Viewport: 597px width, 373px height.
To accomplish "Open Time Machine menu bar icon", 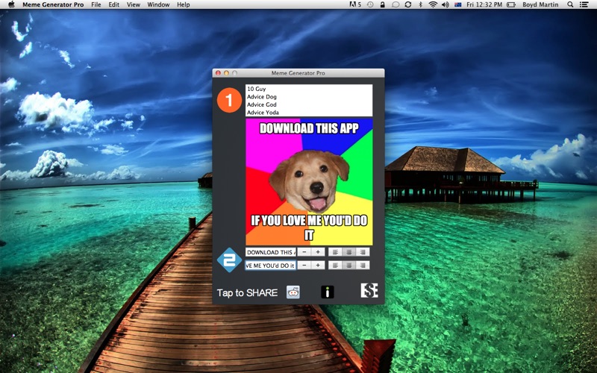I will pos(370,4).
